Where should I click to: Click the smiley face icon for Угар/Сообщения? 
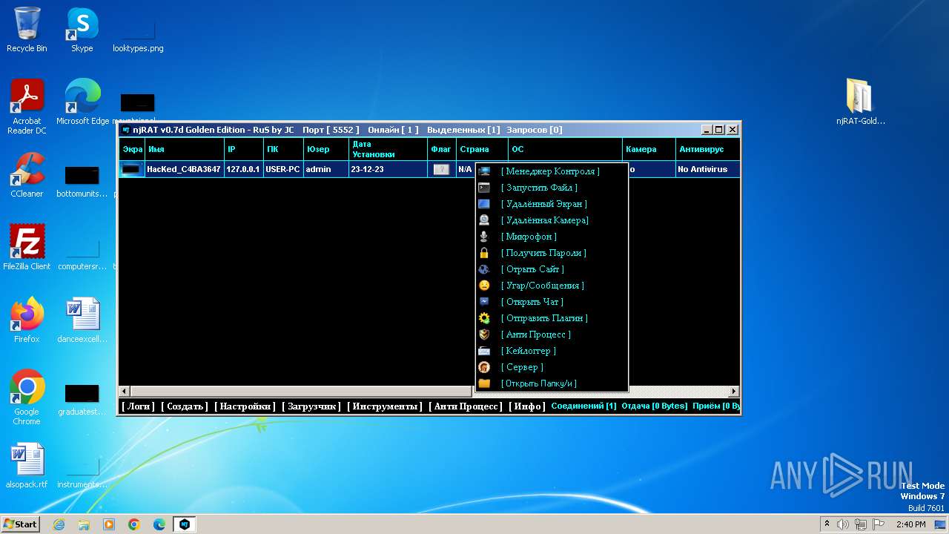click(x=484, y=286)
